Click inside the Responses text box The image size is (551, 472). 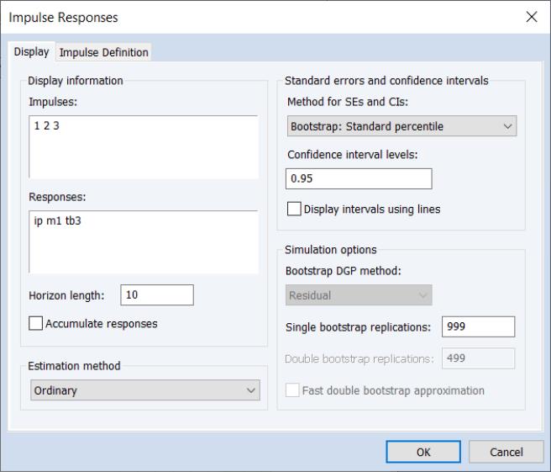click(142, 241)
